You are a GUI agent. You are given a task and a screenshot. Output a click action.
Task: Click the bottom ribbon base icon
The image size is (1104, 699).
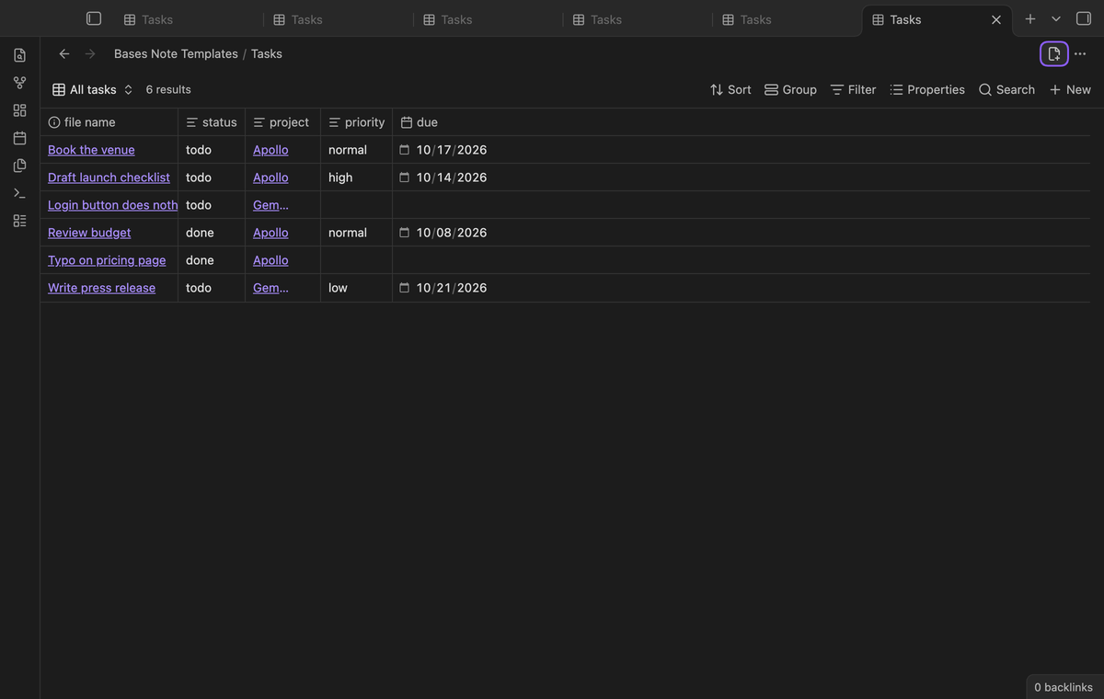pos(19,221)
